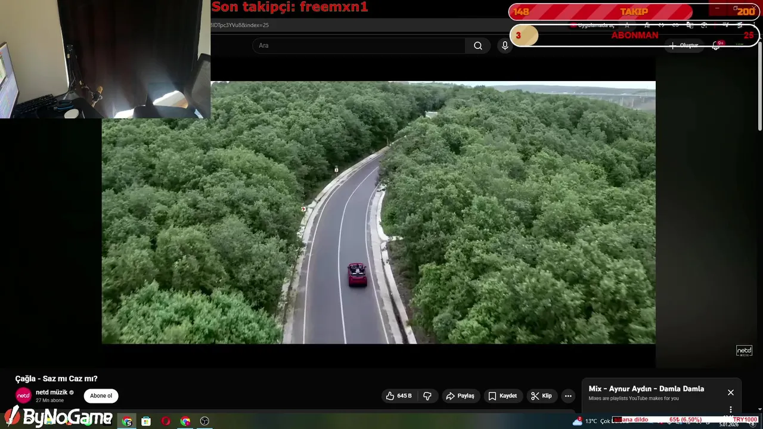Open the Microsoft Store taskbar icon
This screenshot has height=429, width=763.
coord(146,421)
